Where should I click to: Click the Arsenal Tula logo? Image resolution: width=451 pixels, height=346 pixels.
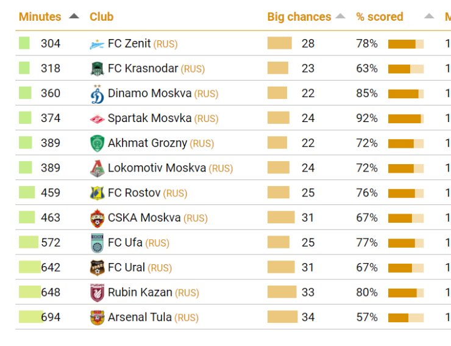tap(98, 317)
